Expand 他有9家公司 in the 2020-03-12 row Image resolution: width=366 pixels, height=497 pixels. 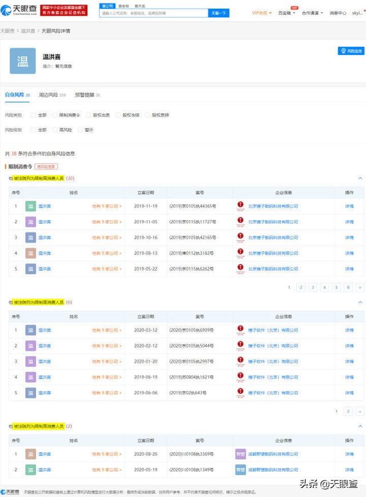coord(107,330)
